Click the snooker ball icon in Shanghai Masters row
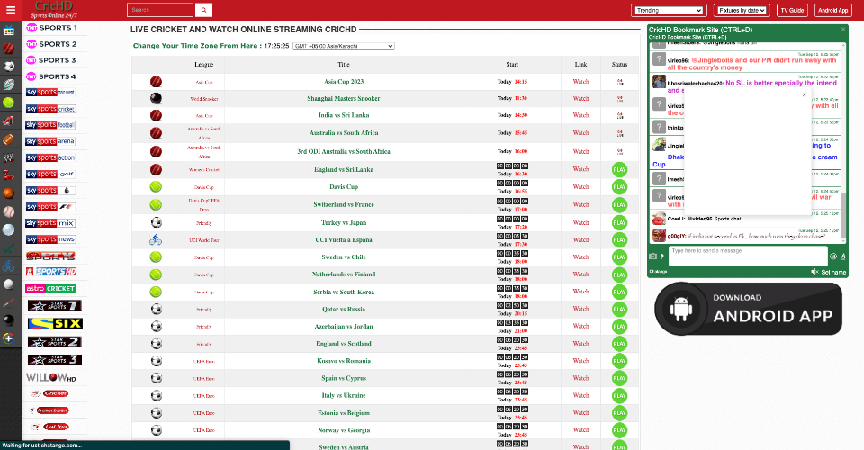Viewport: 864px width, 450px height. [x=156, y=98]
